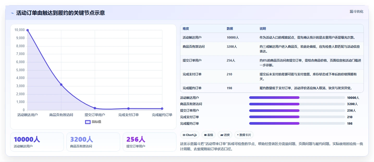Select table cell 完成履约订单

click(x=192, y=88)
